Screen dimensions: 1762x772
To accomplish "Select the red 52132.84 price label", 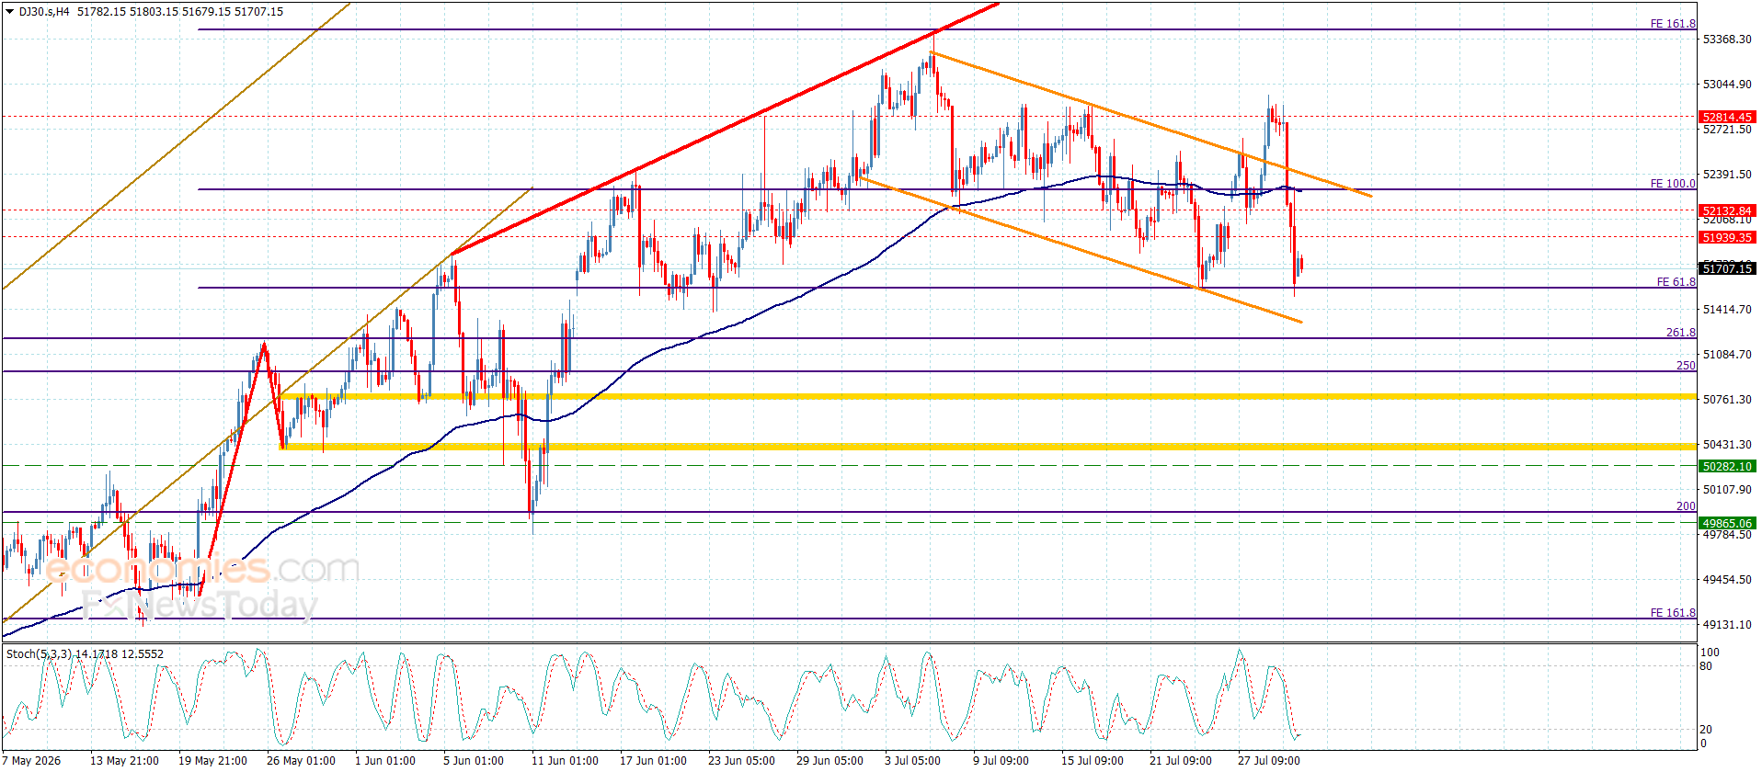I will [1727, 210].
